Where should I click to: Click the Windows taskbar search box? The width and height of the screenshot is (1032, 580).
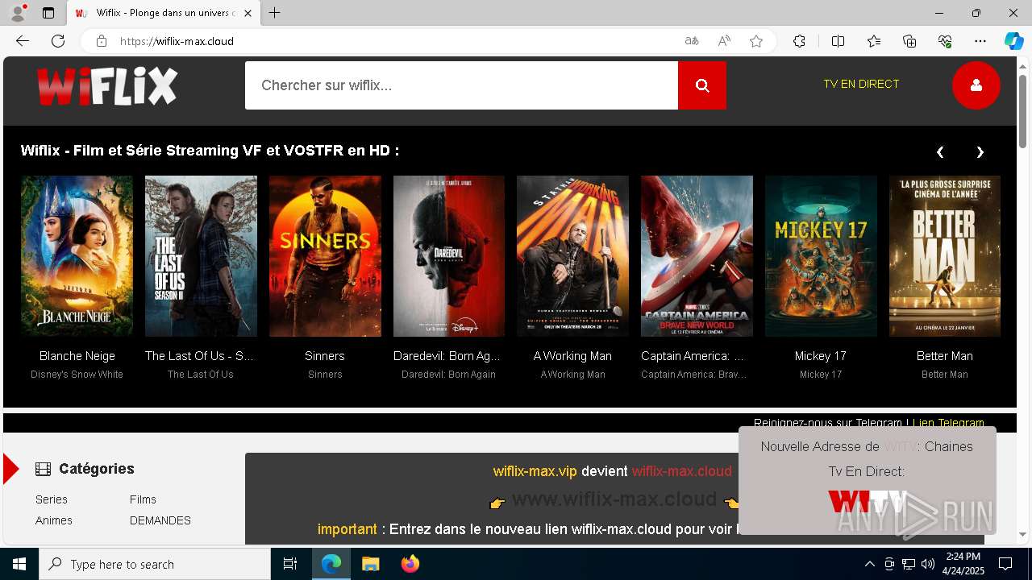point(155,564)
